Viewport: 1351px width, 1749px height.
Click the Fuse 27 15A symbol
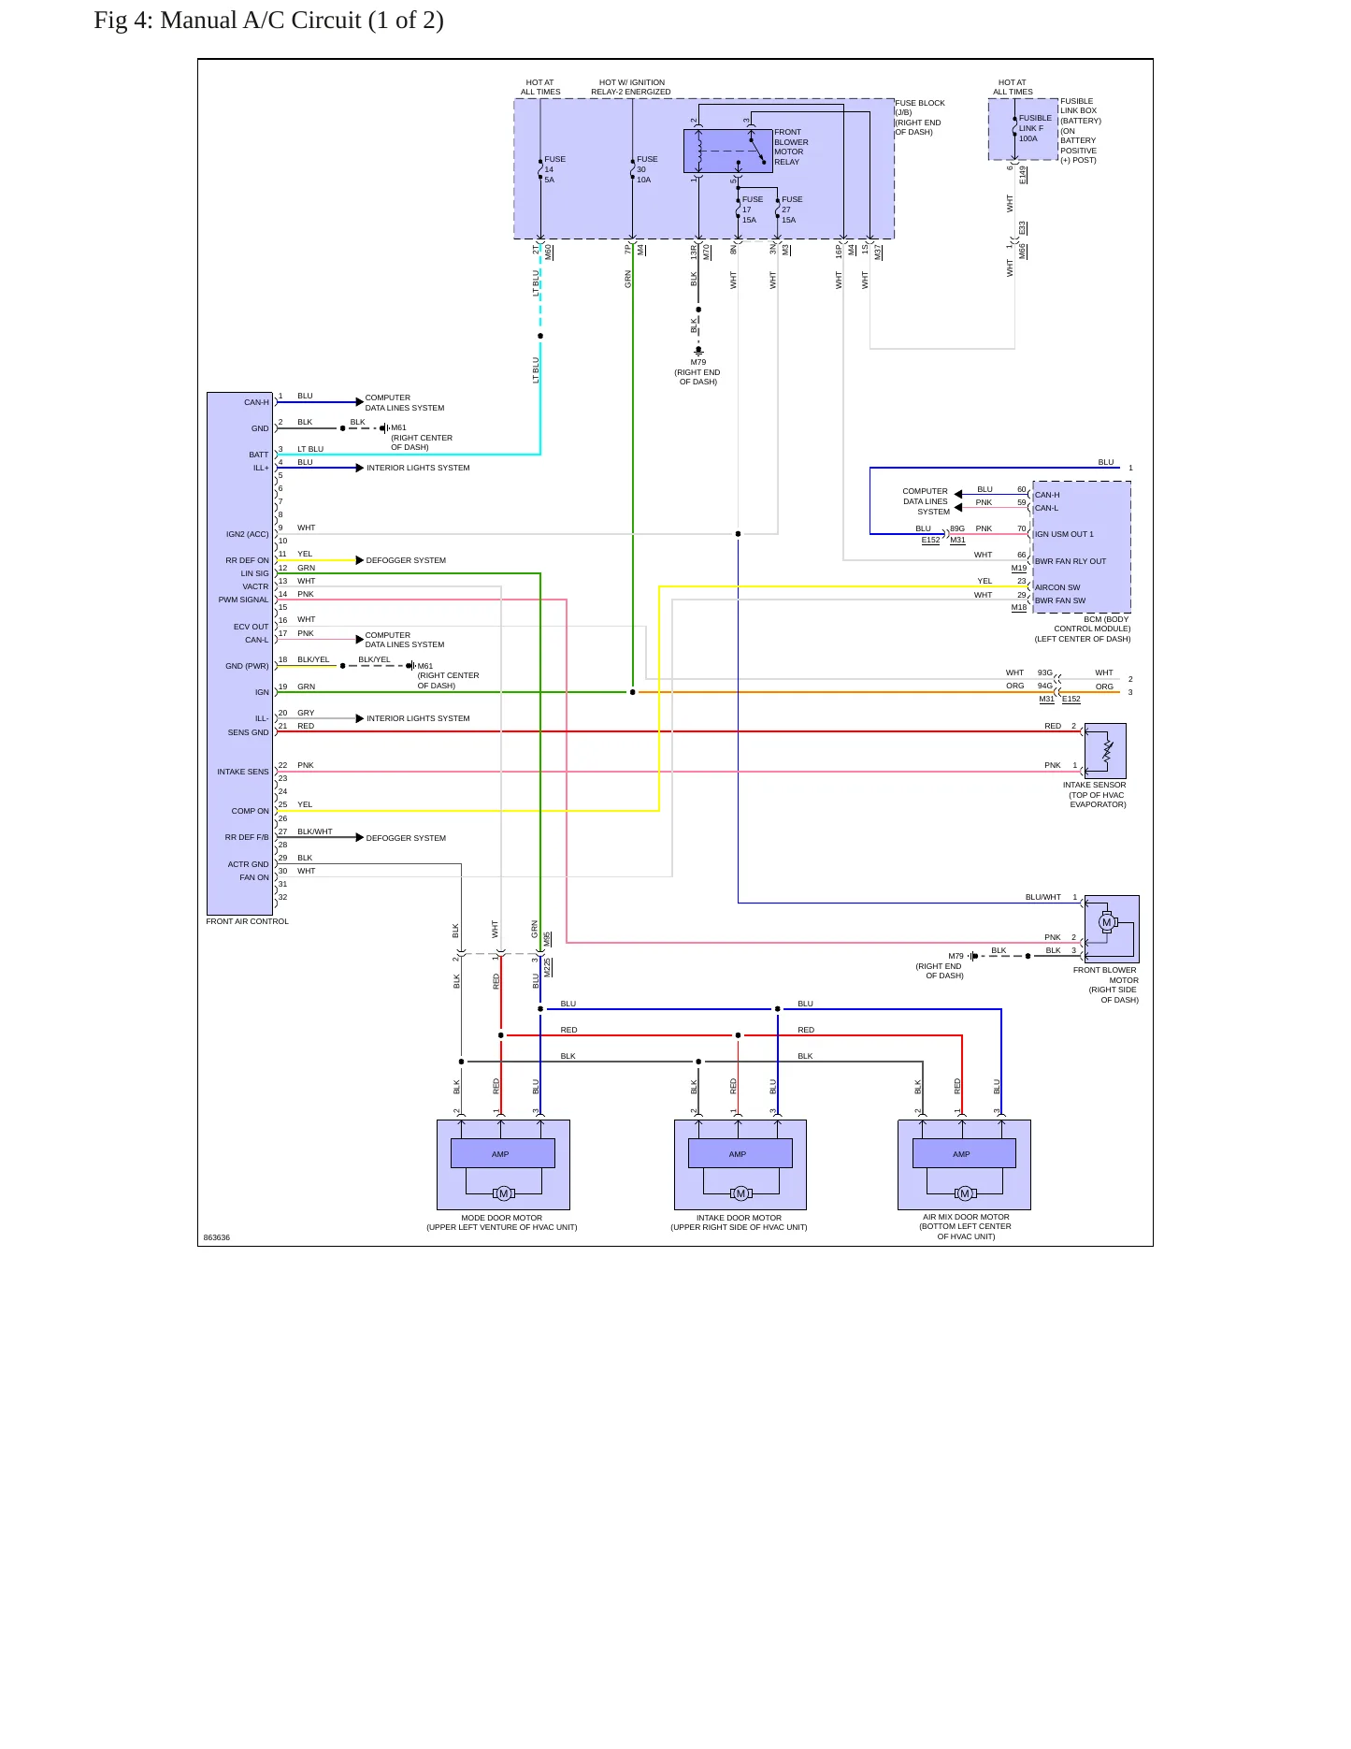[777, 209]
